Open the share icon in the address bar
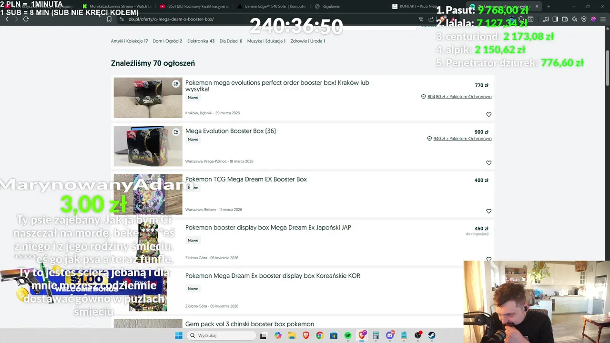The image size is (610, 343). click(431, 19)
